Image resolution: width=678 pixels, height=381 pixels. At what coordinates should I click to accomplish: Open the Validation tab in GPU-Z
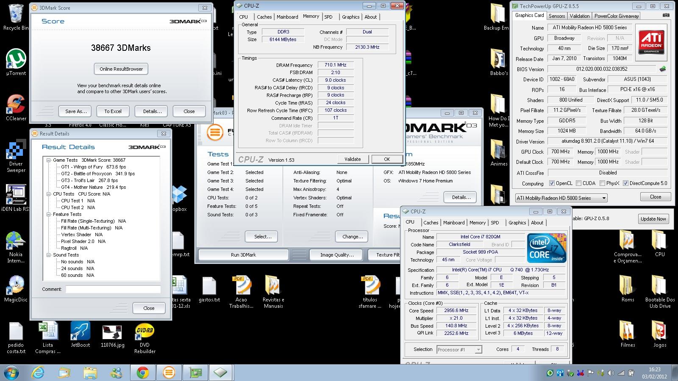click(x=579, y=16)
